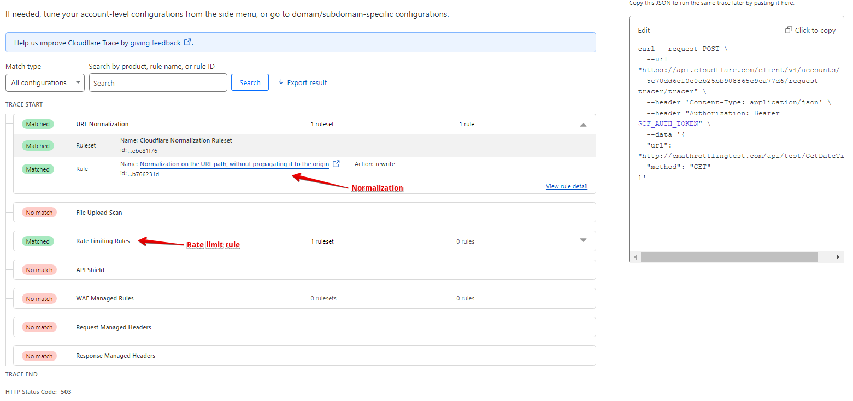Open the giving feedback link
The image size is (853, 401).
click(x=155, y=43)
